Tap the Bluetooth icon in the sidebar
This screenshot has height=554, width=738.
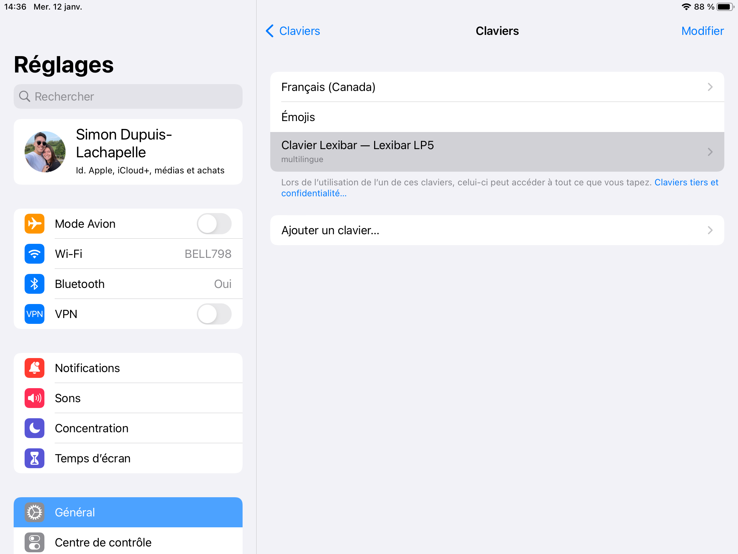pyautogui.click(x=35, y=284)
